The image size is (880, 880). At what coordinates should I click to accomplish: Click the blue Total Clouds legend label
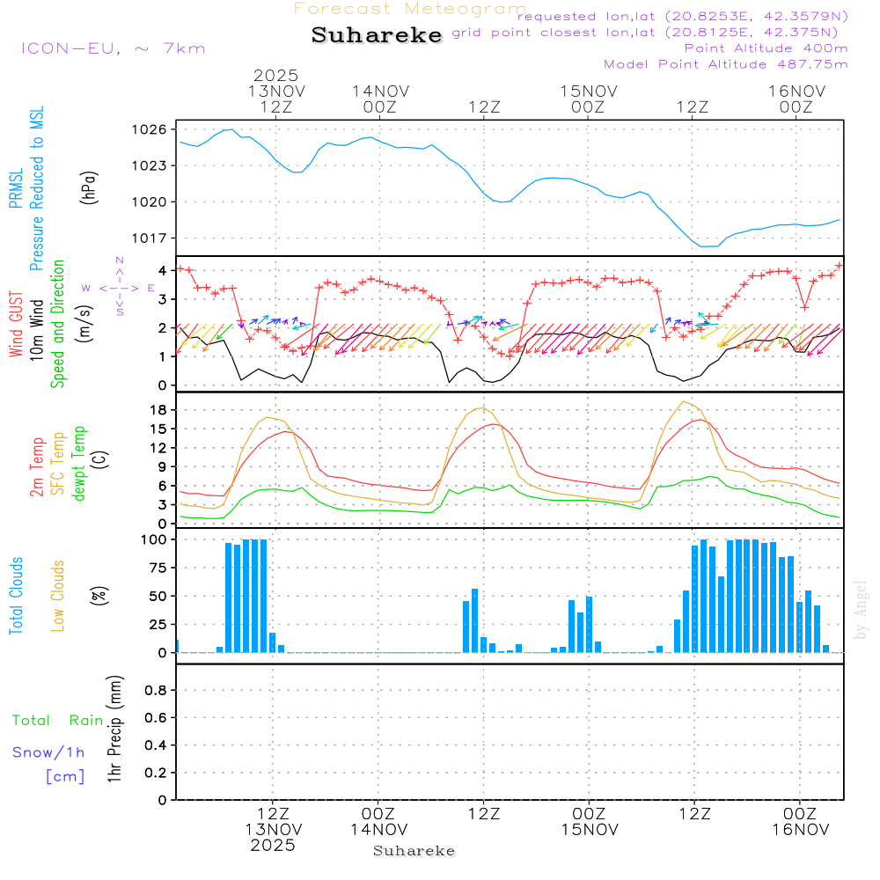click(x=16, y=595)
